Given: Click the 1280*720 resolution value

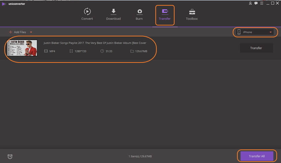Looking at the screenshot, I should click(80, 51).
